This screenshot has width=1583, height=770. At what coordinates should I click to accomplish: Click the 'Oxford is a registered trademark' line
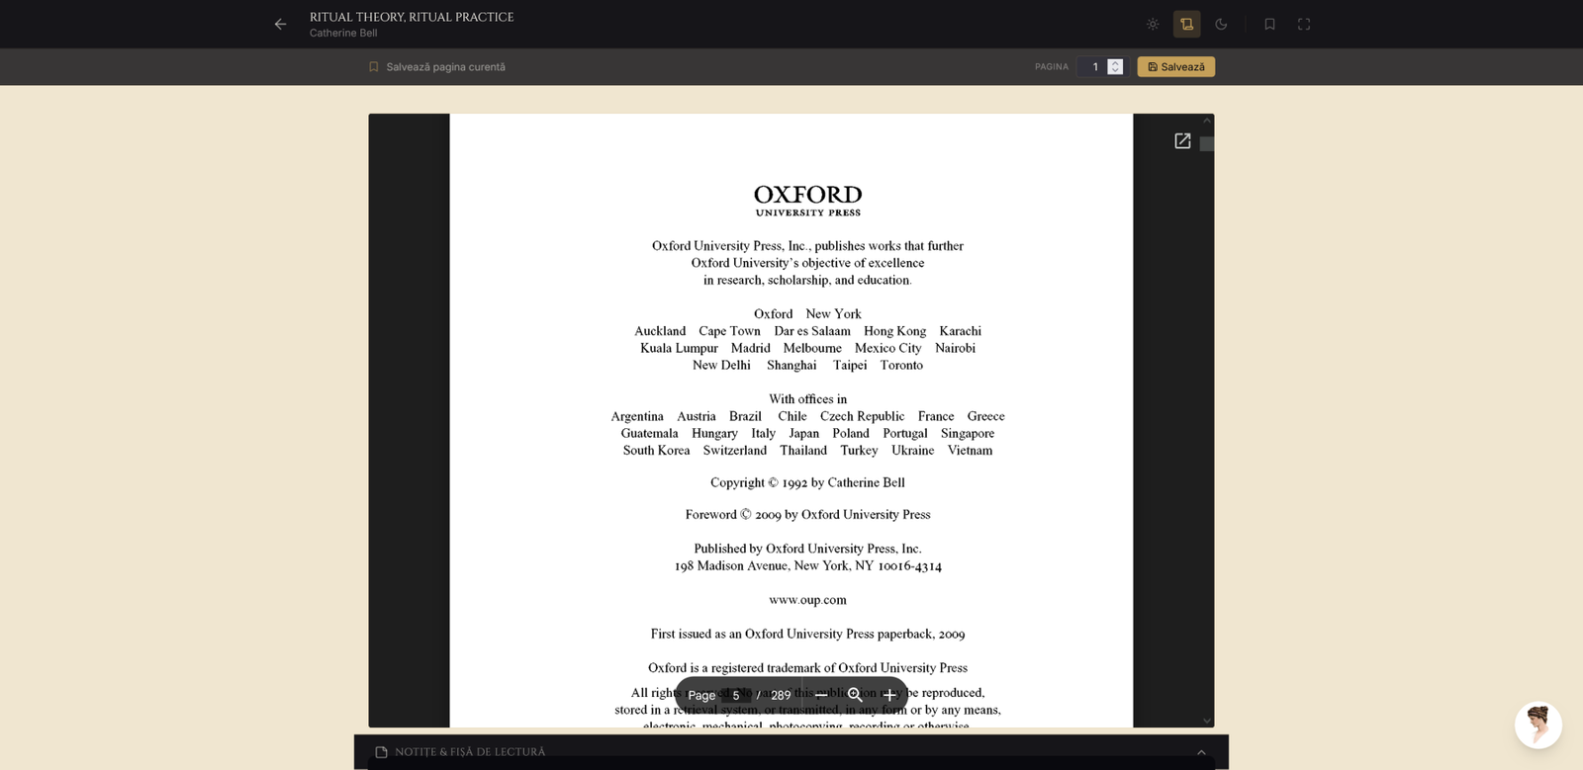point(807,668)
